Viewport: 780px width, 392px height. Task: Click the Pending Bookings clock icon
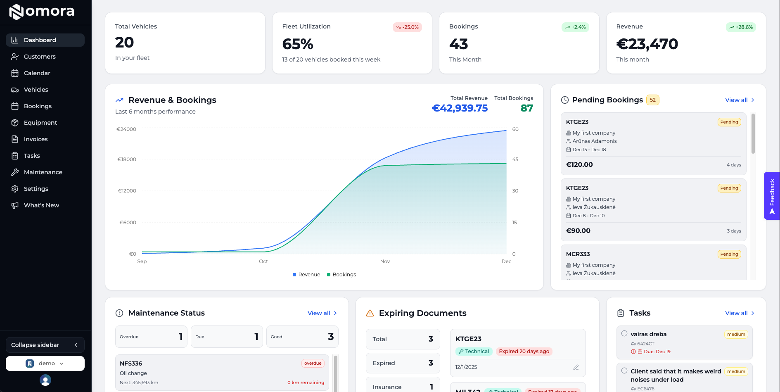(565, 100)
